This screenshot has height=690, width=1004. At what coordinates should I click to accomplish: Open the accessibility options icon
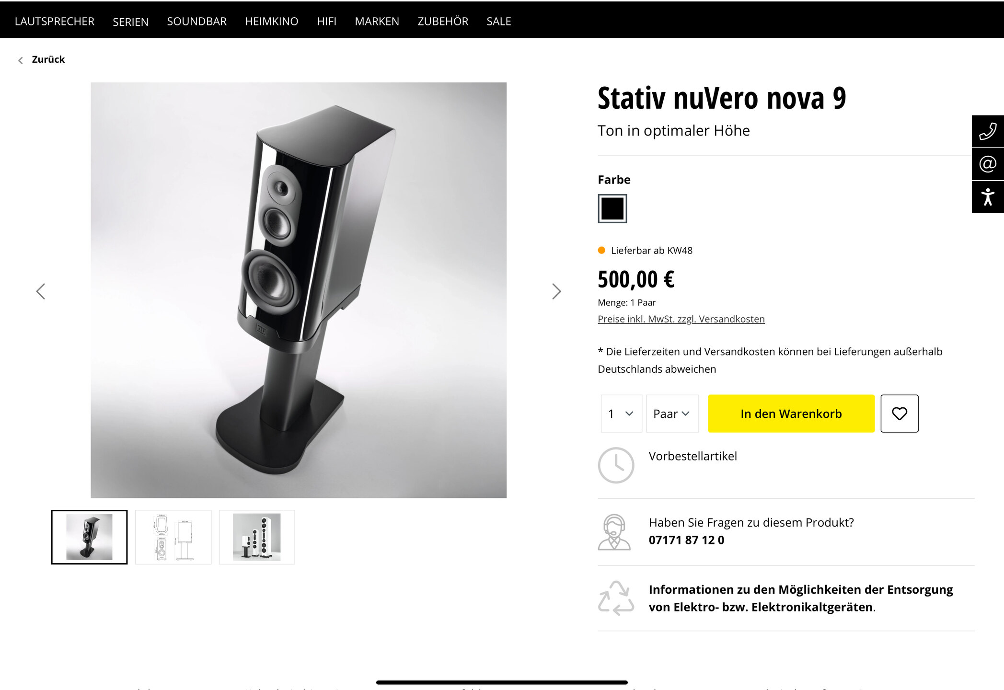pos(988,197)
